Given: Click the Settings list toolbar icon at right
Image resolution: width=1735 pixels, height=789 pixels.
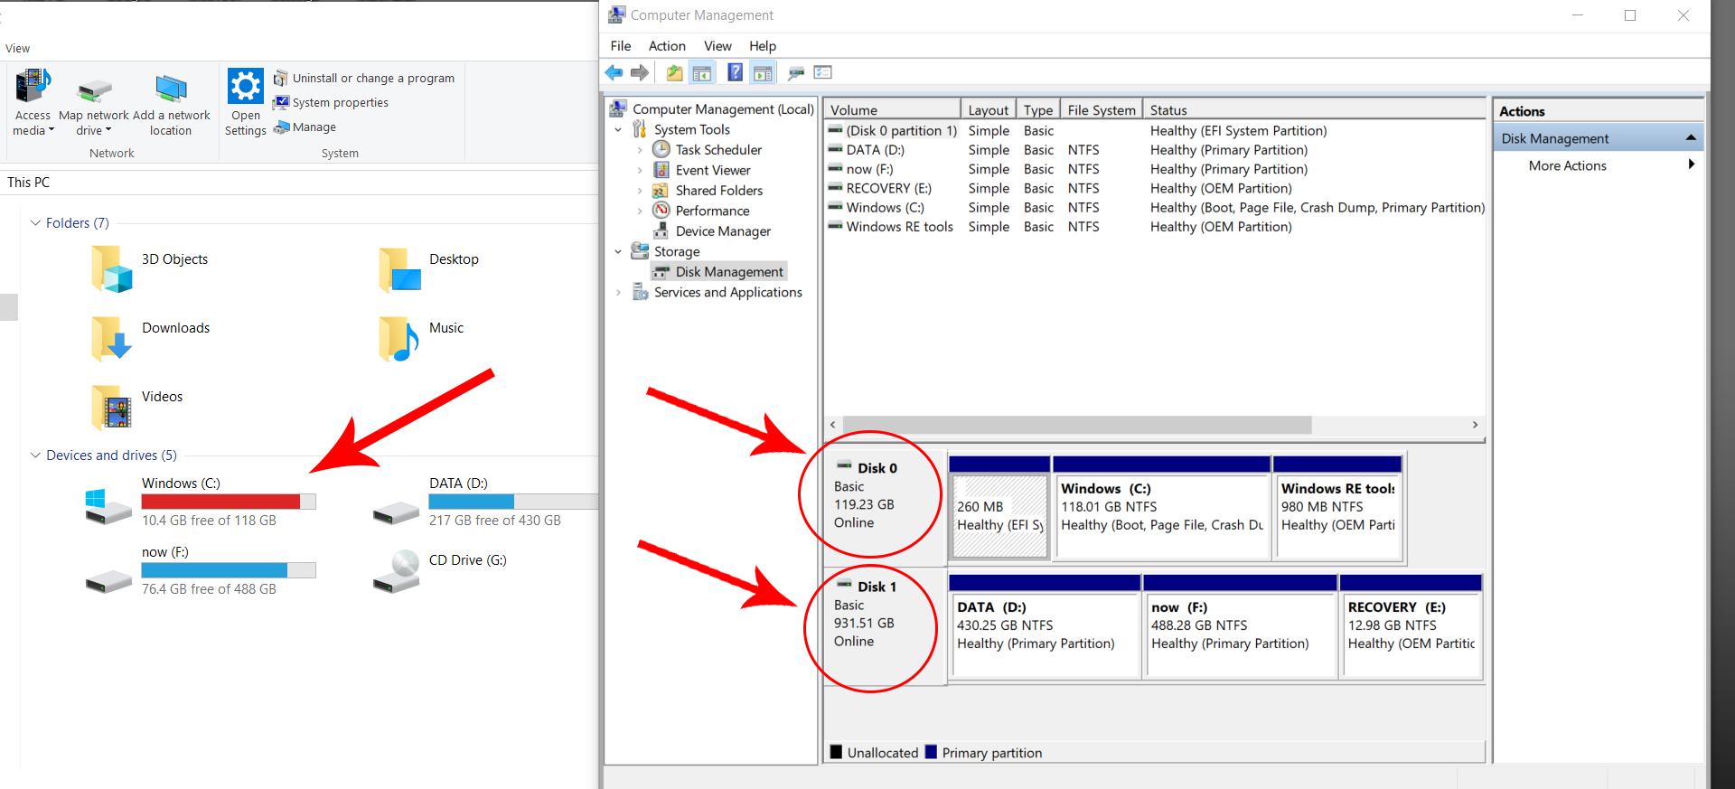Looking at the screenshot, I should [x=822, y=72].
